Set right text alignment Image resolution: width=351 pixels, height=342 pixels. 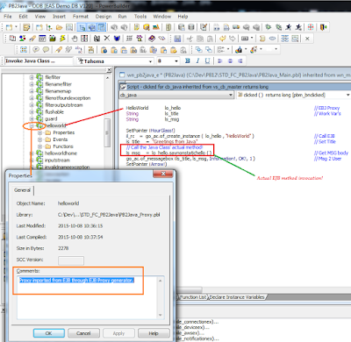(240, 61)
